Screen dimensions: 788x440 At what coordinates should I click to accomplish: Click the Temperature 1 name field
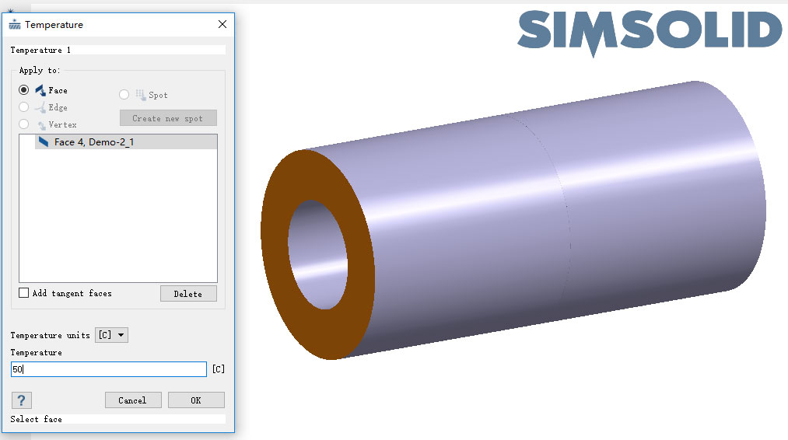point(117,50)
